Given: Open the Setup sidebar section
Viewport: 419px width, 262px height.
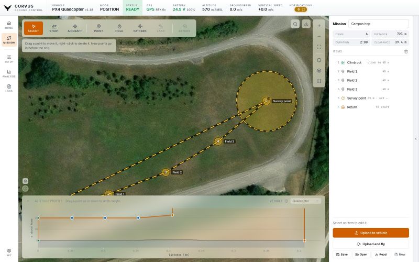Looking at the screenshot, I should coord(9,59).
